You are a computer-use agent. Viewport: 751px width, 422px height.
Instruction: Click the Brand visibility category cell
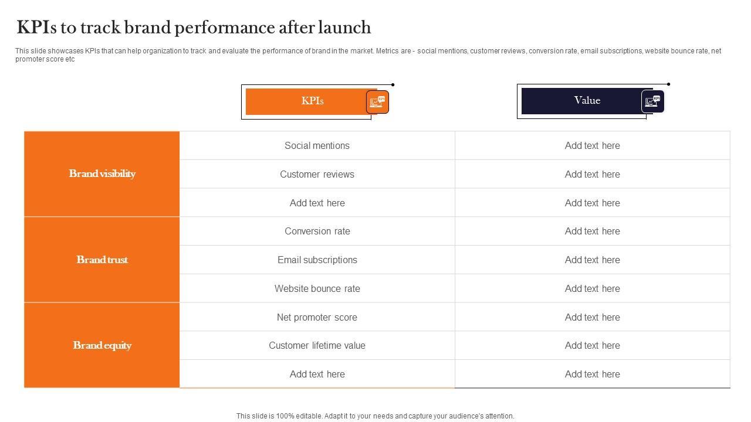[x=102, y=173]
